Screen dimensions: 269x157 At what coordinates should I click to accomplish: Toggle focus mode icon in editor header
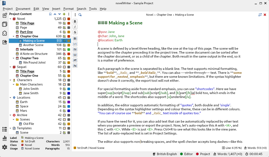(260, 15)
